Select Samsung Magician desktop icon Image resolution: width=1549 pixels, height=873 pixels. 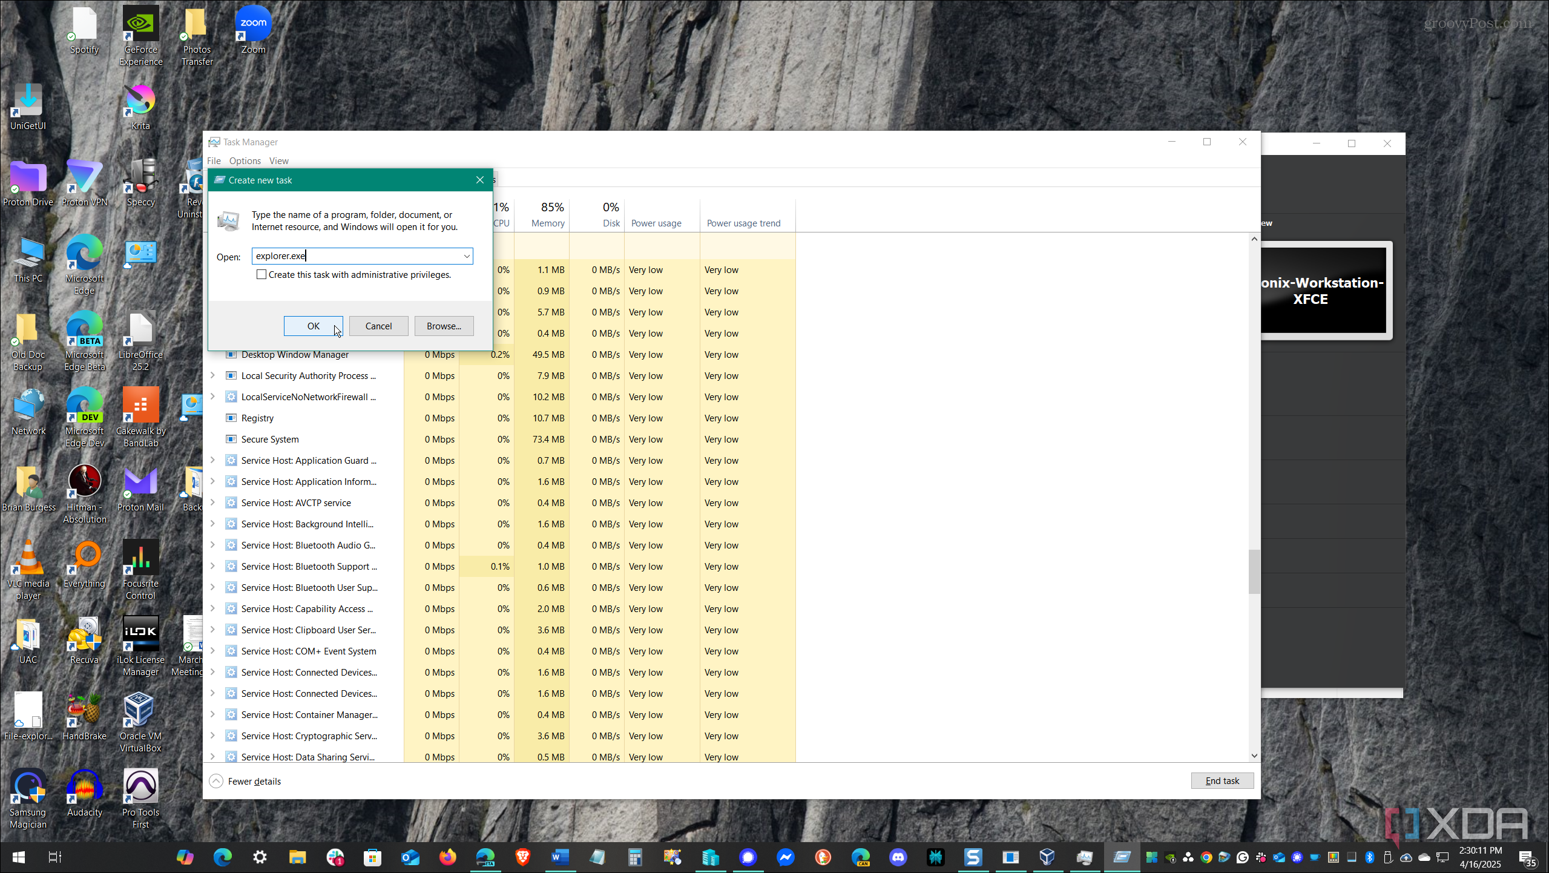pos(28,799)
